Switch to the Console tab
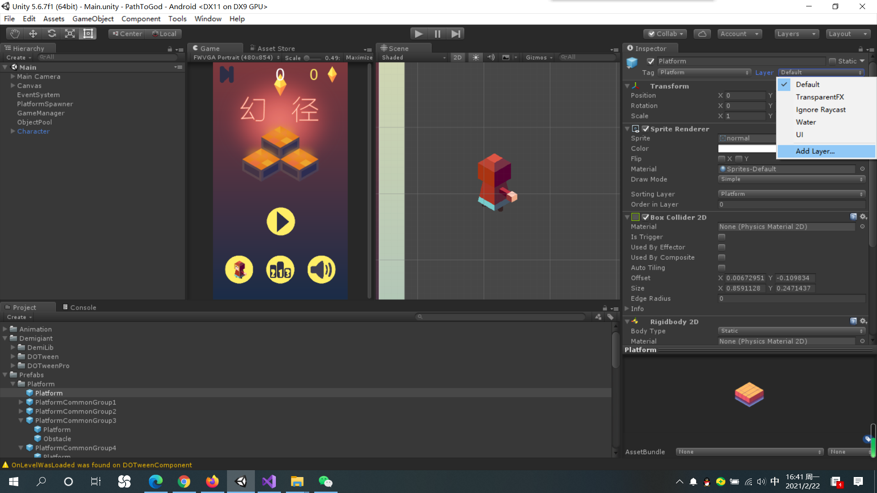Screen dimensions: 877x493 point(79,307)
